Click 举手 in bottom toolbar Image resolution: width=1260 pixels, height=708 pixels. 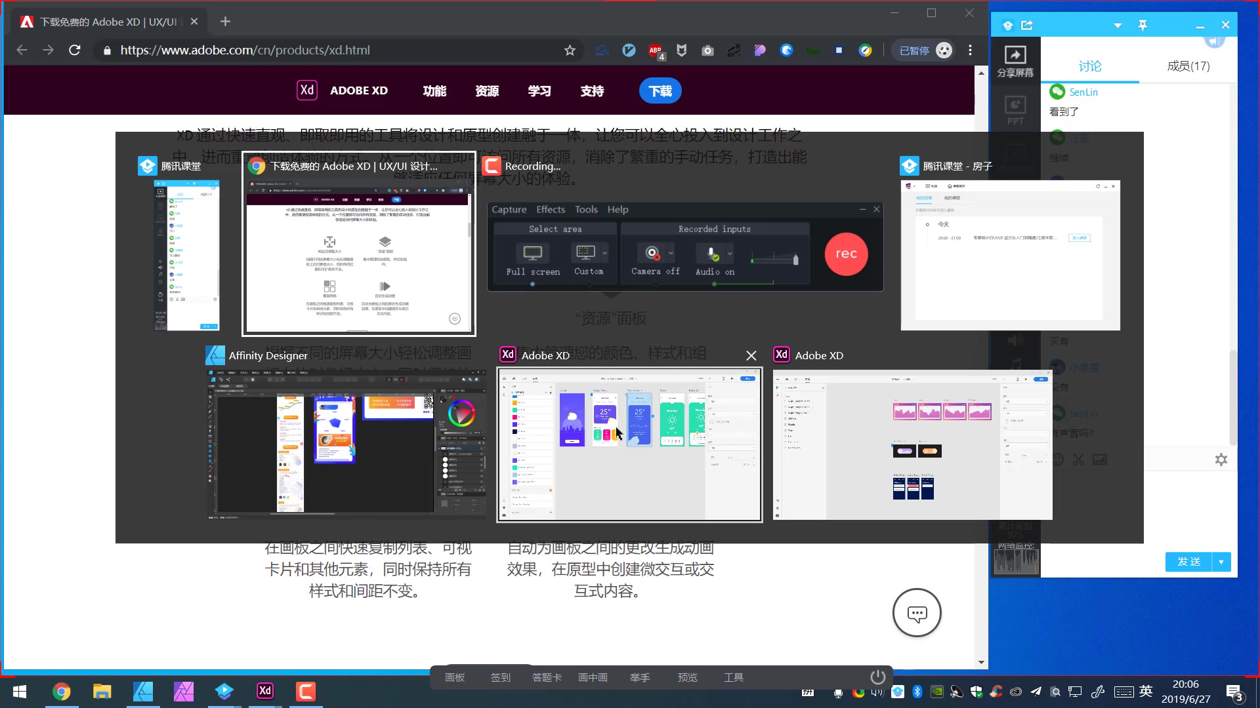(640, 678)
